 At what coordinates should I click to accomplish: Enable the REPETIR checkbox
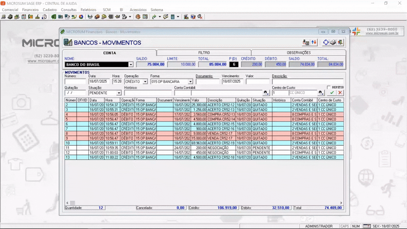(x=328, y=87)
